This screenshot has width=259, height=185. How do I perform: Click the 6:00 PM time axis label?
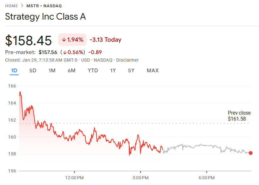tap(207, 177)
